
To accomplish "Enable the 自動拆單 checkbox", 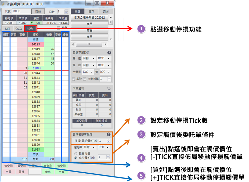I will point(85,79).
